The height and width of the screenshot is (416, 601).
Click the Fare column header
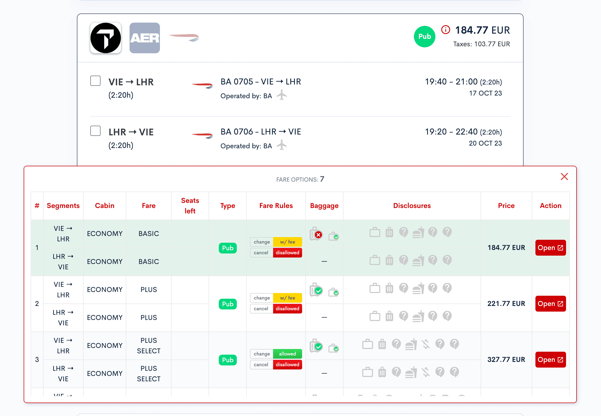click(149, 206)
